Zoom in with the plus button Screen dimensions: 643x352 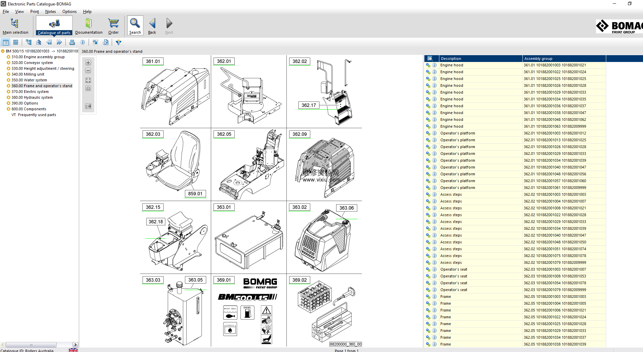click(x=88, y=63)
